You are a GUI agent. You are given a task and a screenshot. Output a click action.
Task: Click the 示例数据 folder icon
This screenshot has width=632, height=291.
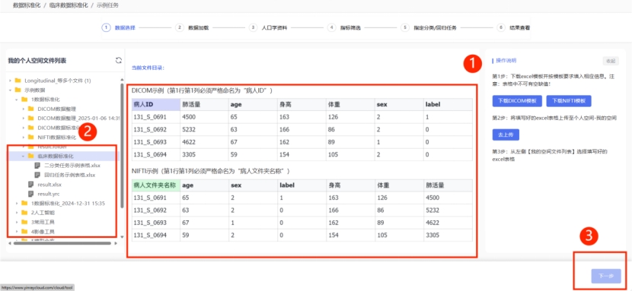point(18,90)
